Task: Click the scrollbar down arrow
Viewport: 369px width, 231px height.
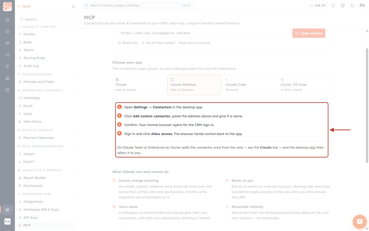Action: pos(367,228)
